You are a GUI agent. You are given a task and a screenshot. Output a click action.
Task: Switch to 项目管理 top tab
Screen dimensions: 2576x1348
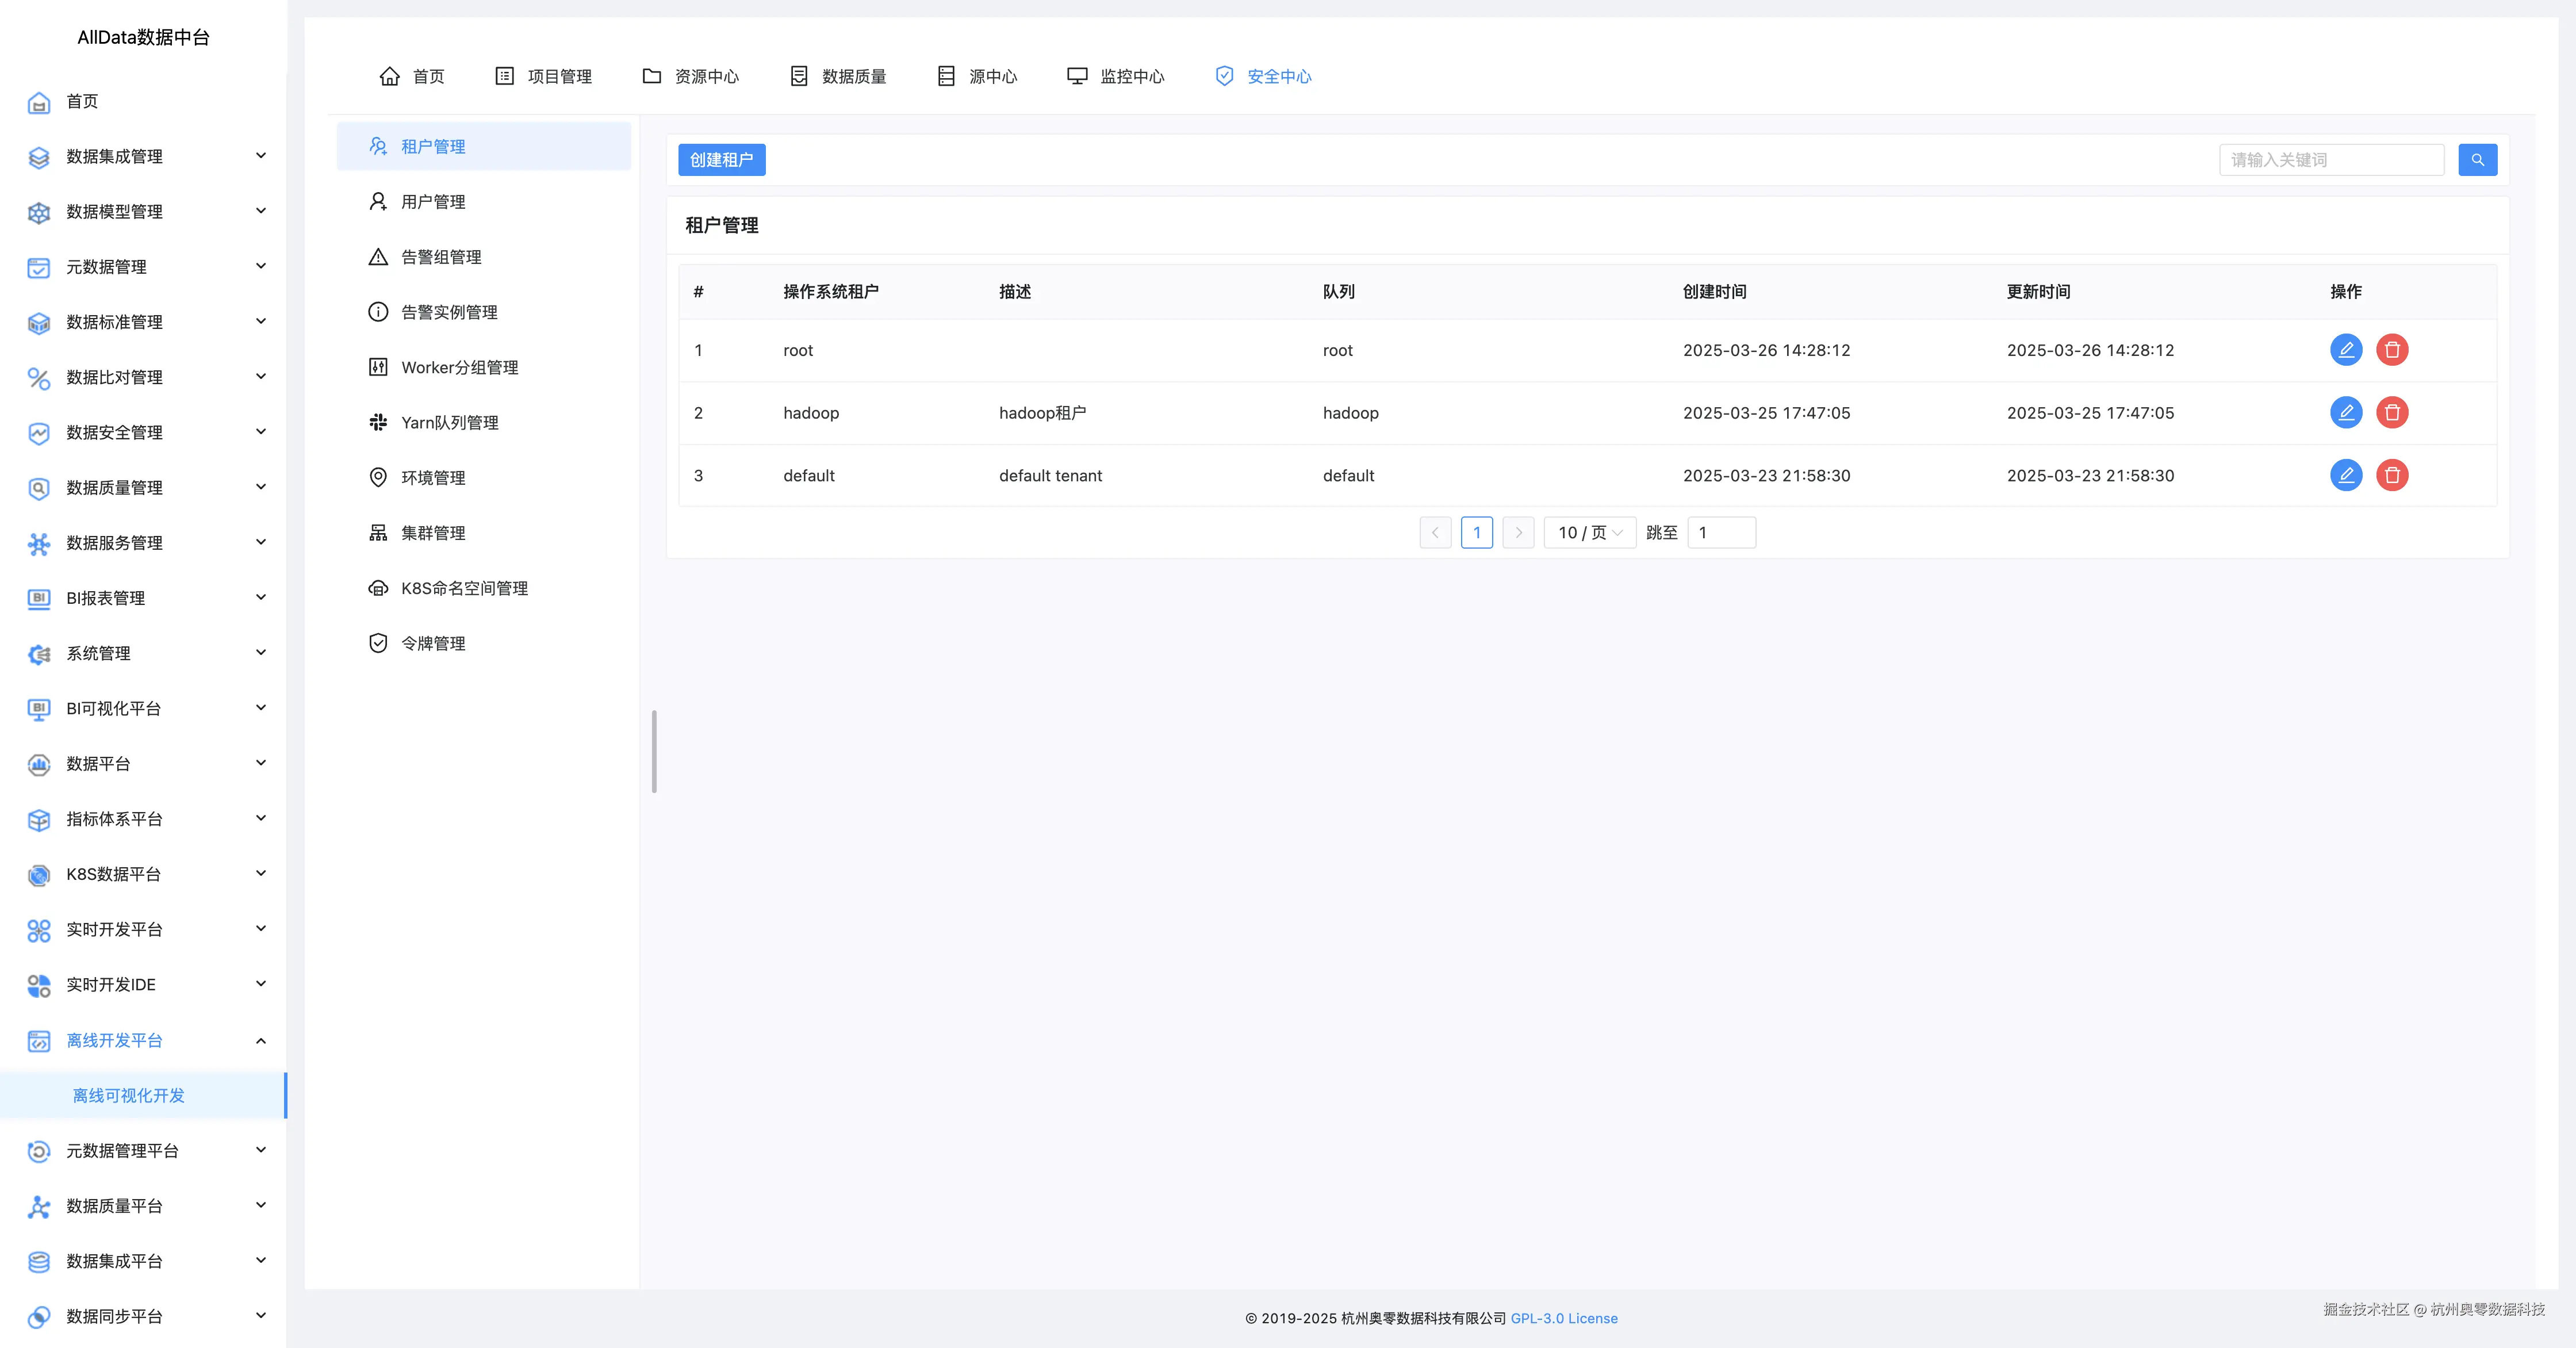coord(544,76)
